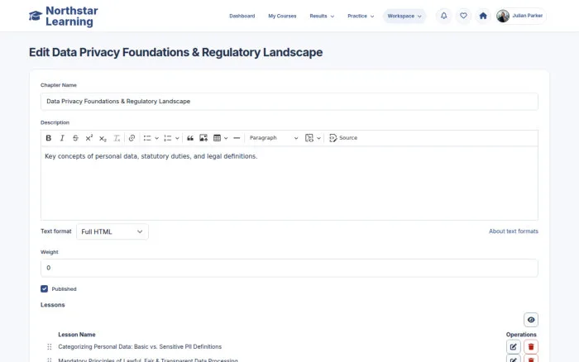Click the insert code block icon

[x=309, y=138]
